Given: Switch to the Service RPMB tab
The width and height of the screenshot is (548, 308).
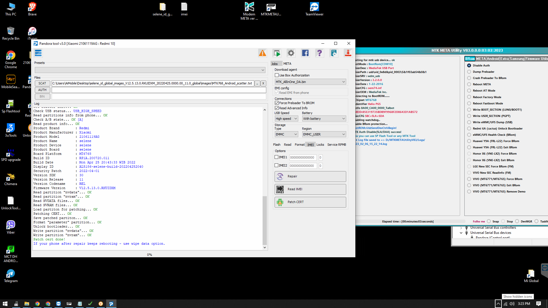Looking at the screenshot, I should (x=337, y=145).
